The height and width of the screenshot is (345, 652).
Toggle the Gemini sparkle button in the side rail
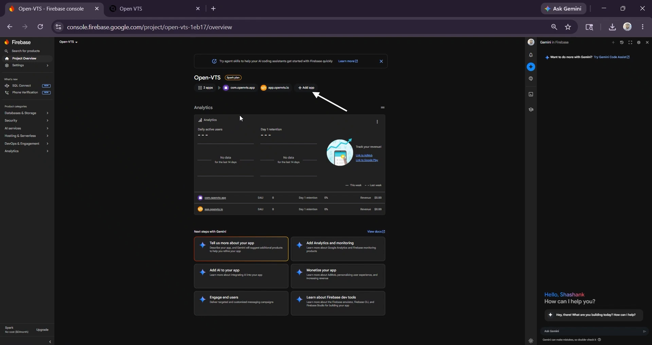pyautogui.click(x=531, y=67)
